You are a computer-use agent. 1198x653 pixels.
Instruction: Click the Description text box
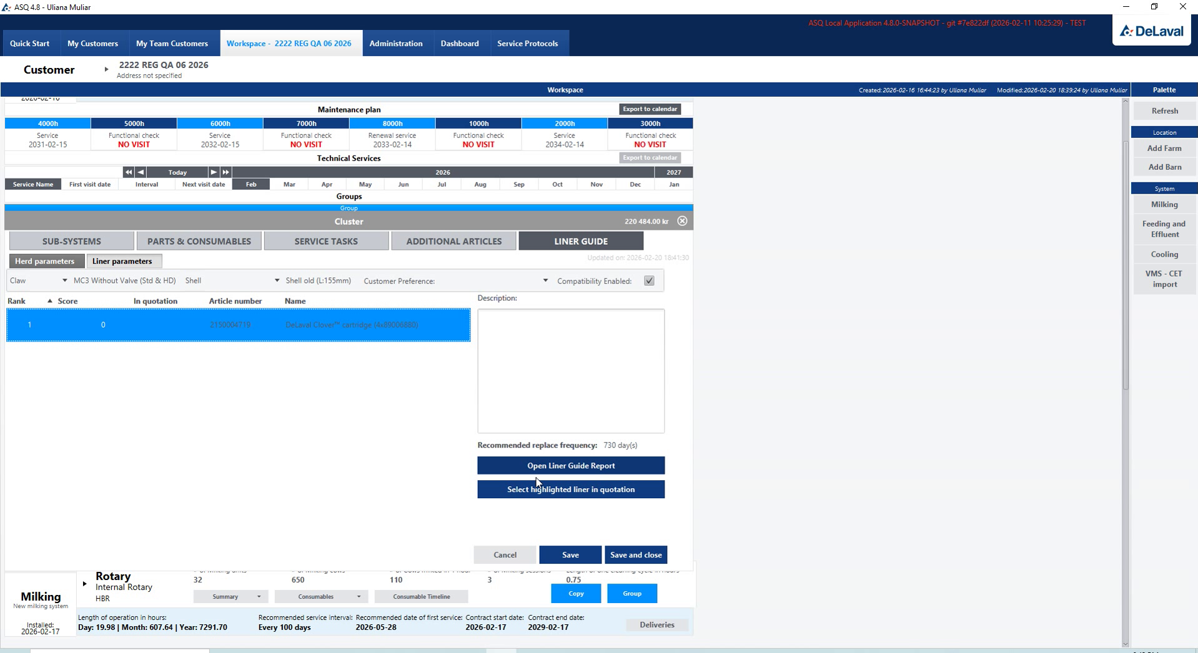point(571,371)
